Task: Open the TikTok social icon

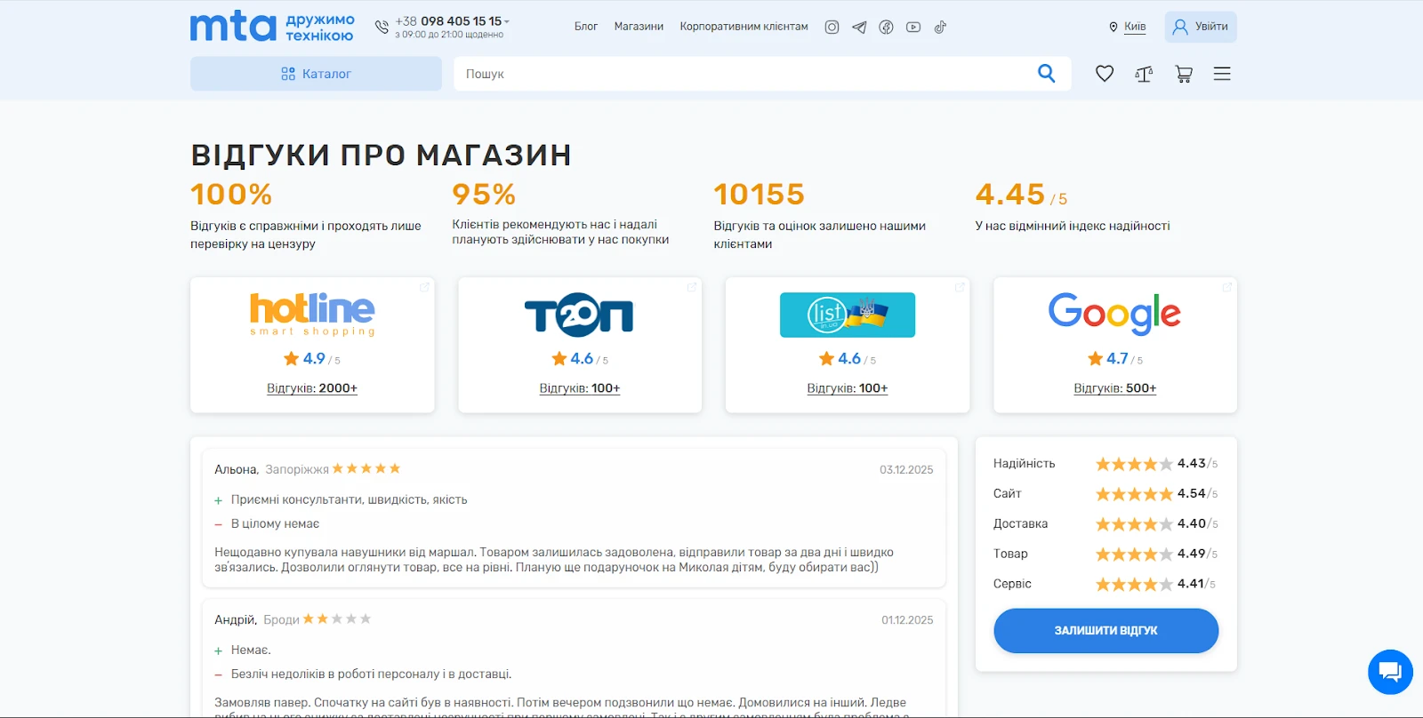Action: 940,27
